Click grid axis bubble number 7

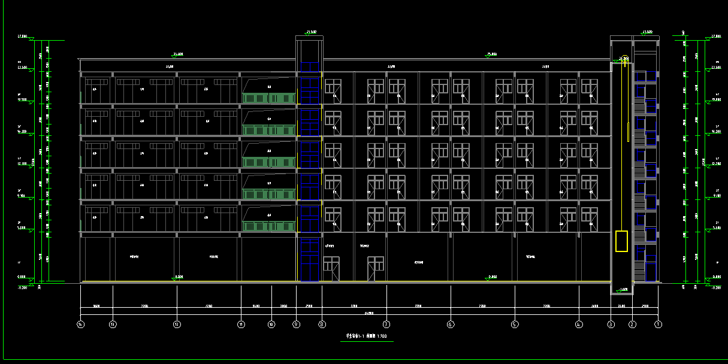(386, 324)
